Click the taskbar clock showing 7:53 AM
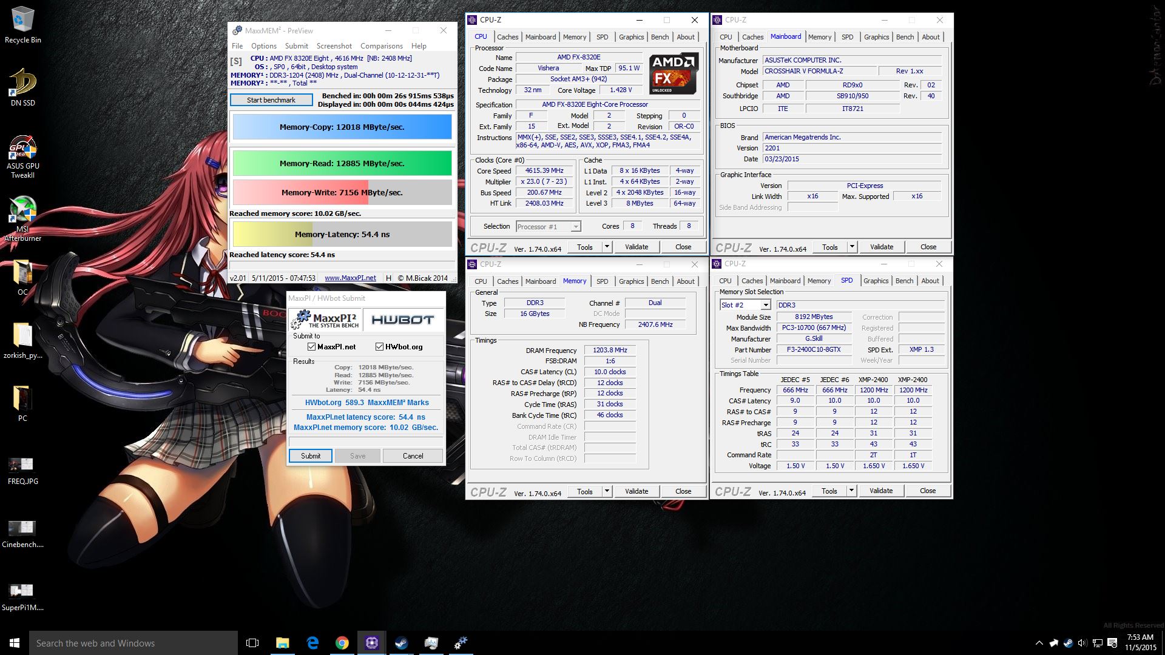1165x655 pixels. [x=1140, y=643]
